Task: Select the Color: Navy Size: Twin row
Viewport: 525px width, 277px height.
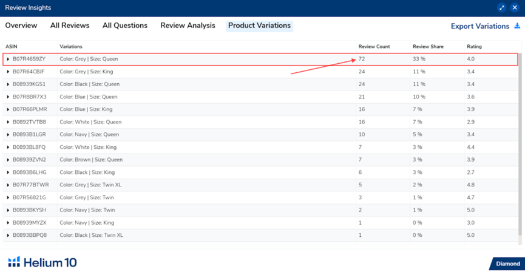Action: tap(182, 210)
